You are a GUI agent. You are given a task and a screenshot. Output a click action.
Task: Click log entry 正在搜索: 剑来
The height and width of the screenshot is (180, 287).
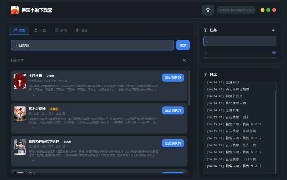pyautogui.click(x=228, y=117)
